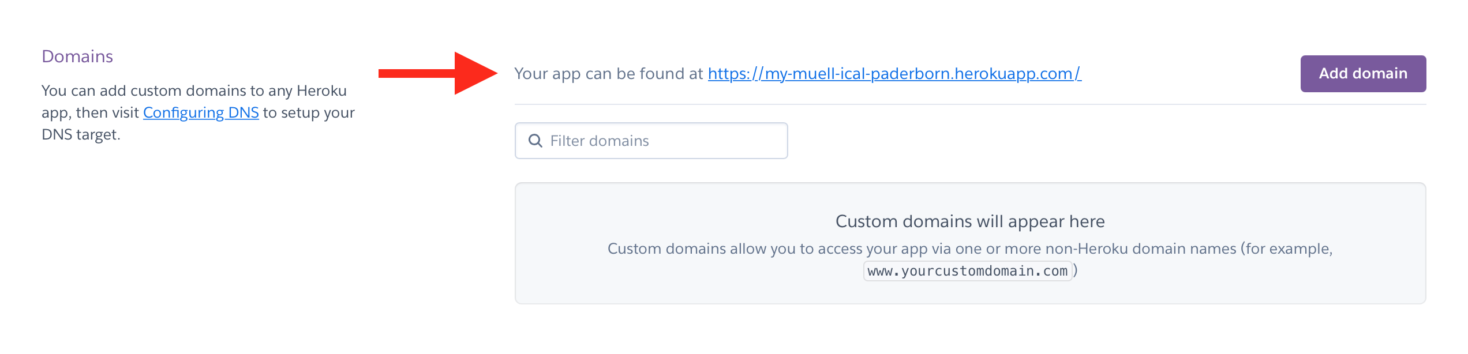Visit the my-muell-ical-paderborn.herokuapp.com link
Screen dimensions: 1468x354
point(894,74)
